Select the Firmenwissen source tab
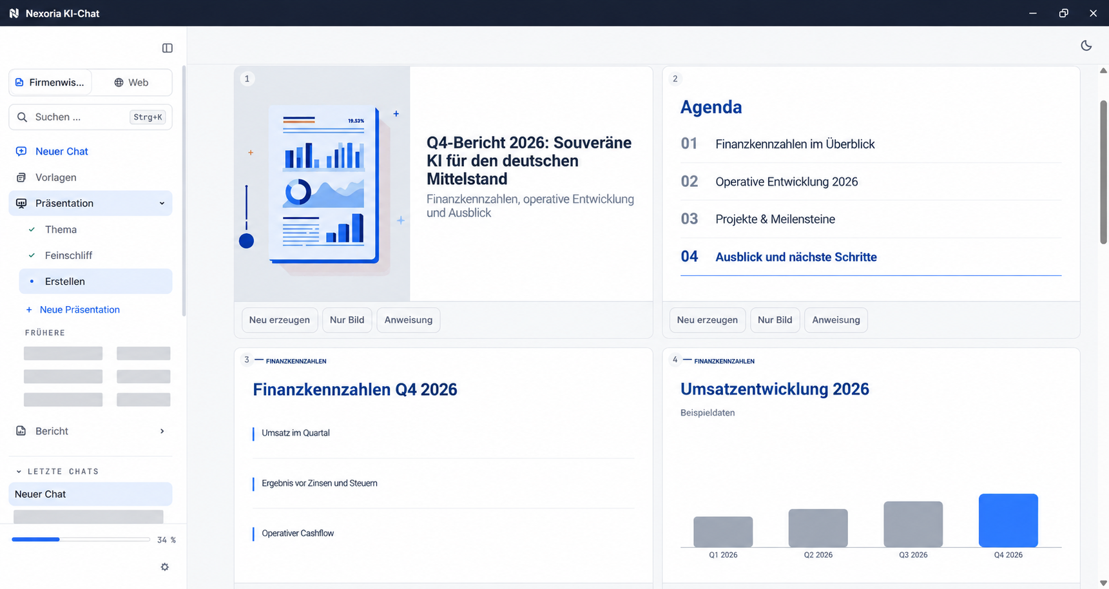The image size is (1109, 589). pyautogui.click(x=50, y=82)
